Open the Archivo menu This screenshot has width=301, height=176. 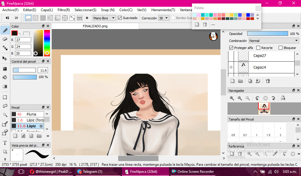(10, 10)
